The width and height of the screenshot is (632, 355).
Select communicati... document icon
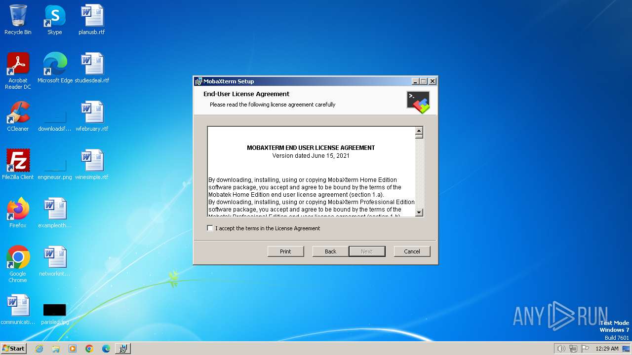click(x=18, y=310)
